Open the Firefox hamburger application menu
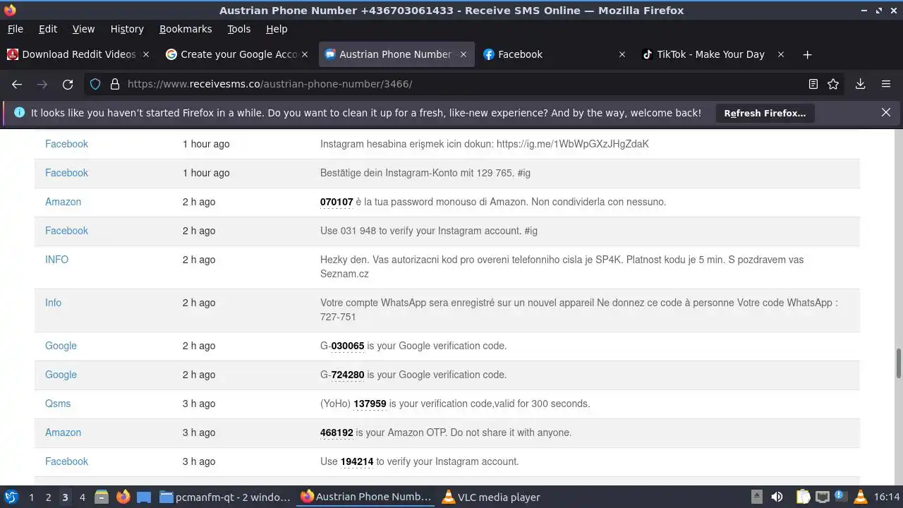This screenshot has height=508, width=903. click(x=886, y=84)
